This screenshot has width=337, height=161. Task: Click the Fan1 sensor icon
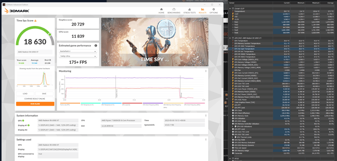[x=233, y=22]
